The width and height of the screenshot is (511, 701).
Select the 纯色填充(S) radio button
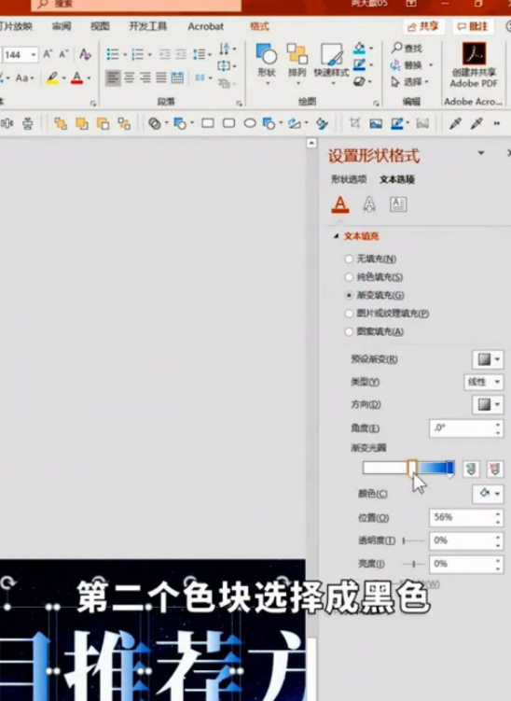349,277
